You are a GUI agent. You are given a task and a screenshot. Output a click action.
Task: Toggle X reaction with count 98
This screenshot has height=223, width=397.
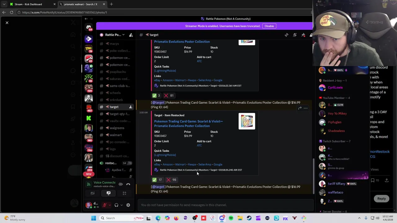[x=171, y=180]
